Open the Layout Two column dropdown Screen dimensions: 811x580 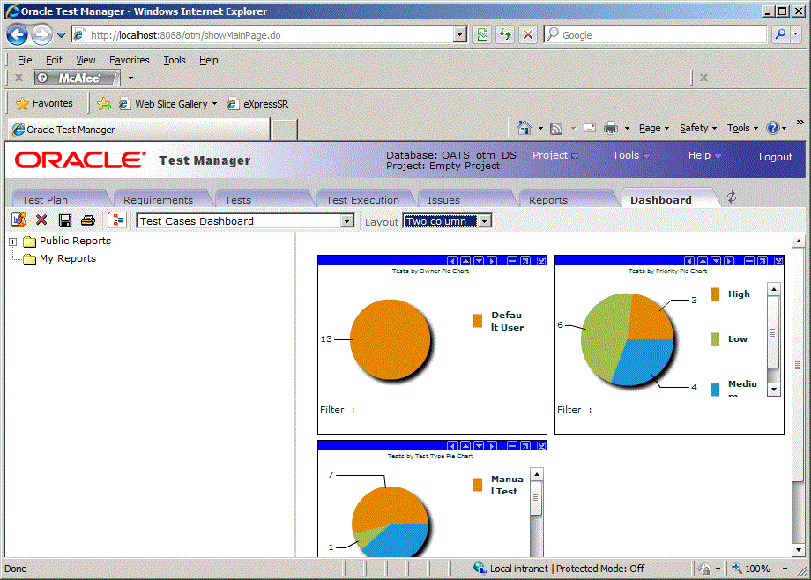pyautogui.click(x=484, y=221)
